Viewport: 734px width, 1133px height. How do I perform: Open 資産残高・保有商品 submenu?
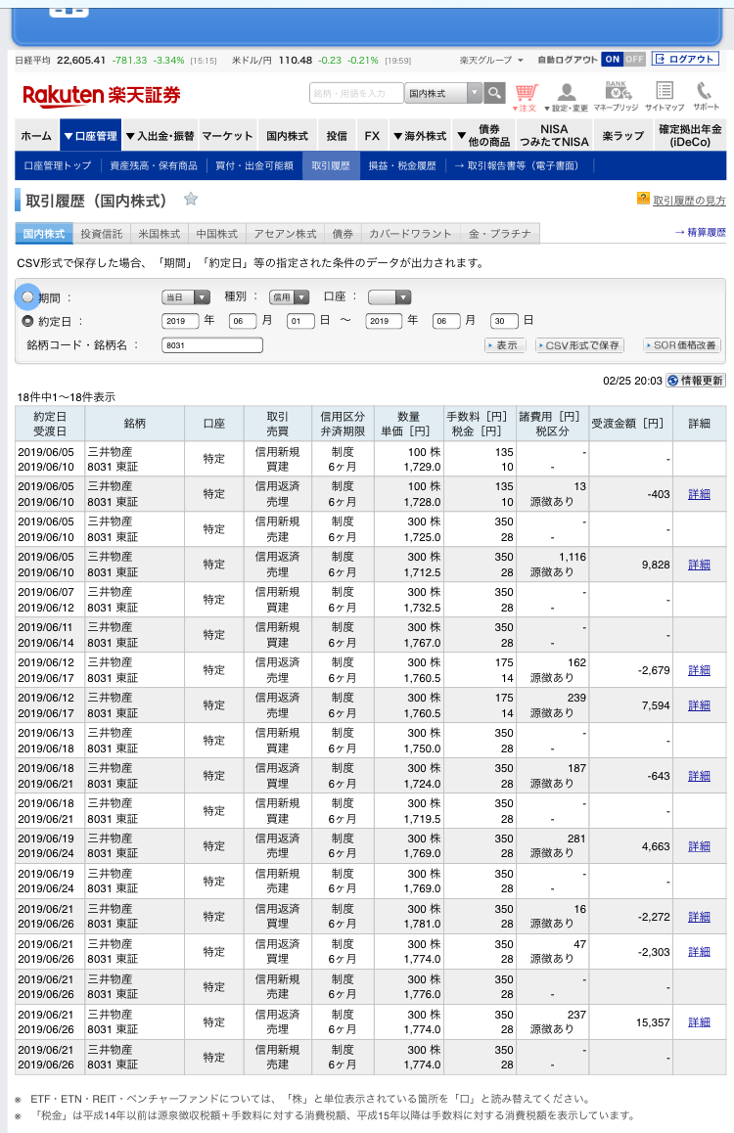coord(153,165)
